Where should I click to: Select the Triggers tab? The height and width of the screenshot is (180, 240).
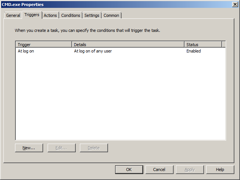point(32,15)
